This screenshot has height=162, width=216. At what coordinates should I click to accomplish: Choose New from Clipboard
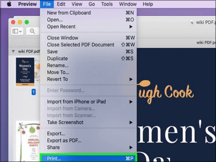pos(88,13)
